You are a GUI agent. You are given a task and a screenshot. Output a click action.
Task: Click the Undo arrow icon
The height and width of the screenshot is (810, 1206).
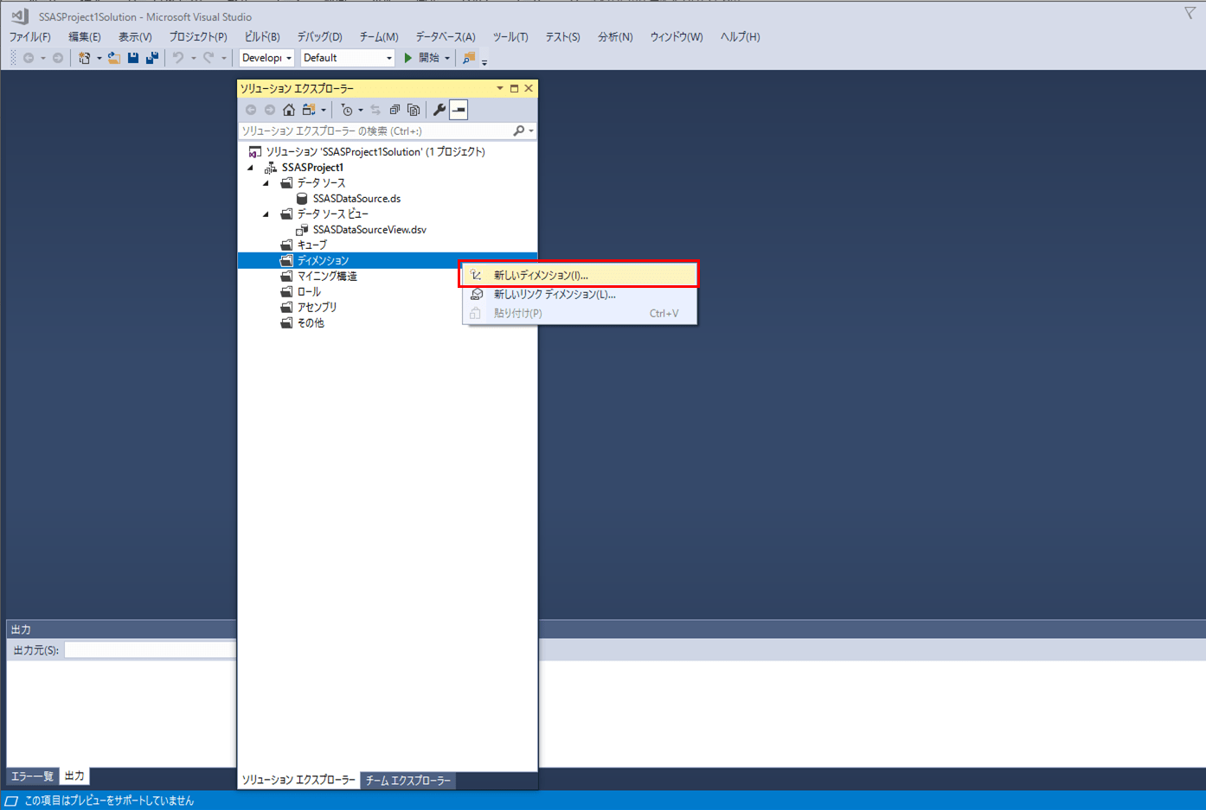pyautogui.click(x=178, y=58)
